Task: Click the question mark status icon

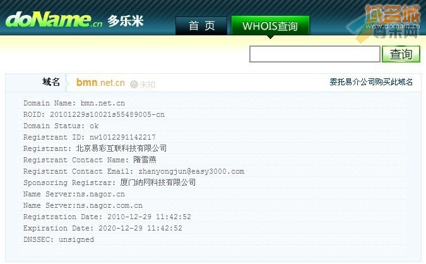Action: click(x=134, y=84)
